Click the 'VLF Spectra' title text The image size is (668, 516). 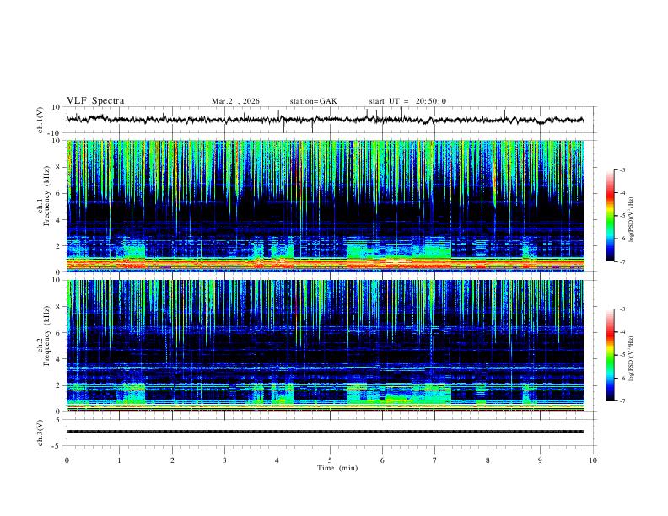click(x=95, y=101)
